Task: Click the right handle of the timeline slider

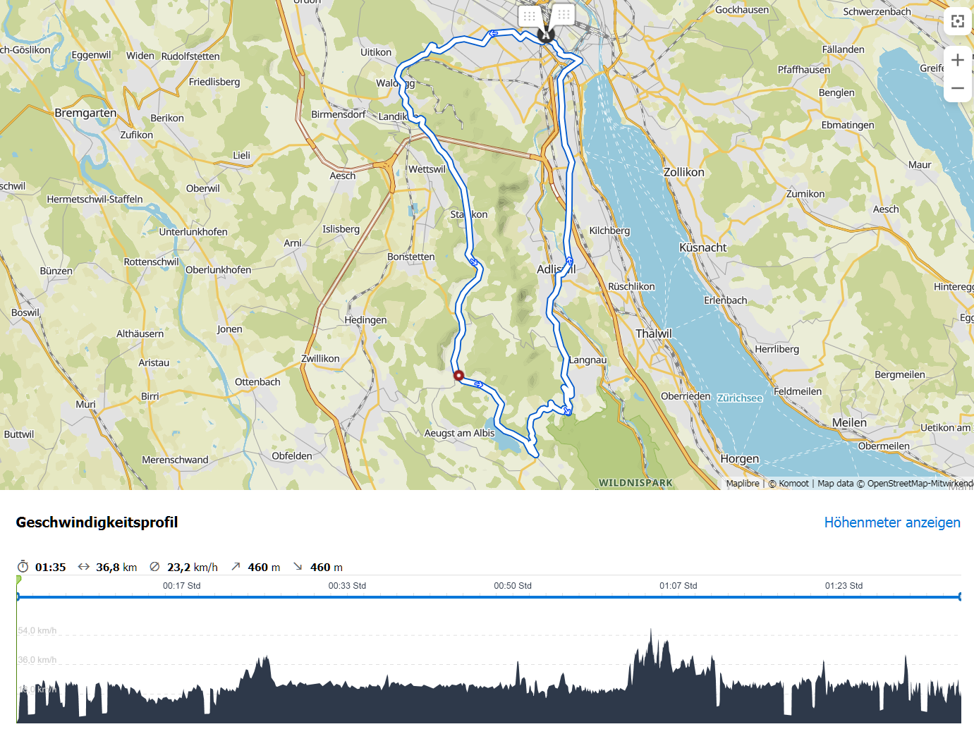Action: 959,597
